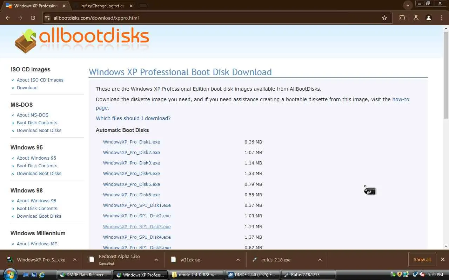Click Show Desktop in Quick Launch
Viewport: 449px width, 280px height.
click(x=26, y=275)
